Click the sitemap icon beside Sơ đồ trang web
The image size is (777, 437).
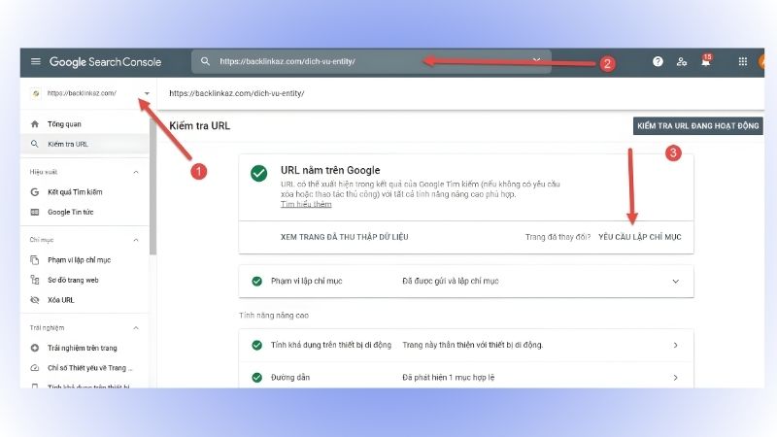click(x=35, y=280)
